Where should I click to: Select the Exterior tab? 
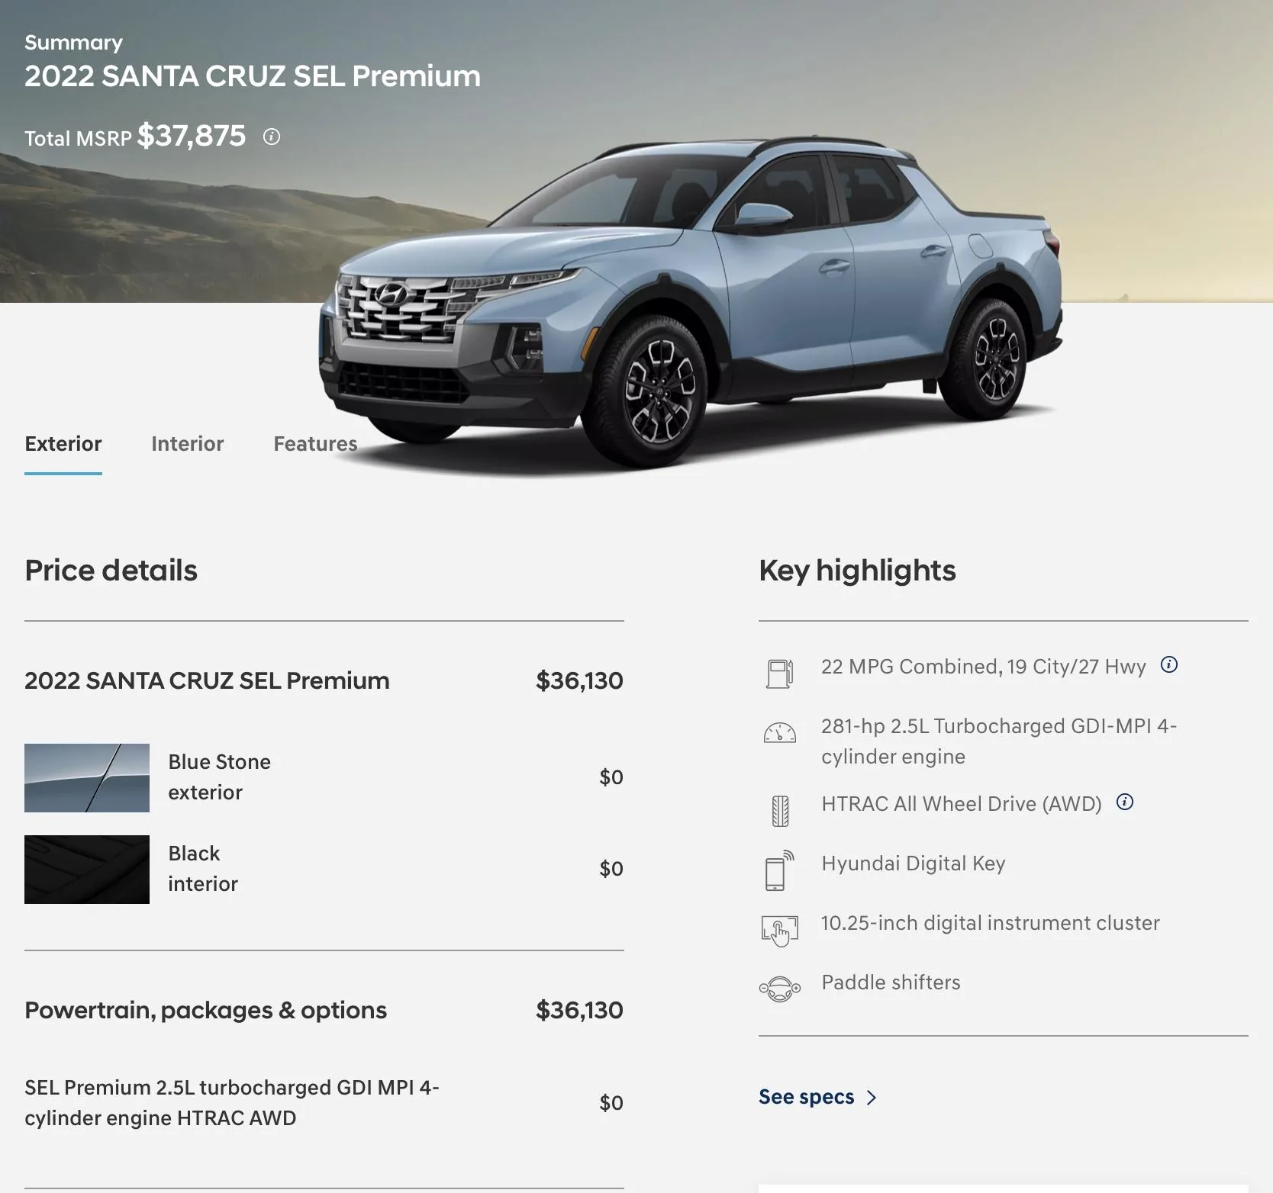(x=63, y=444)
